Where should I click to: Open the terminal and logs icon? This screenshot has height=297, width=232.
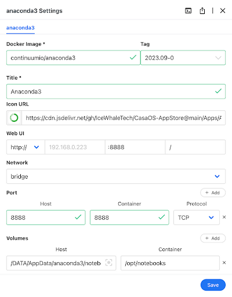tap(188, 10)
